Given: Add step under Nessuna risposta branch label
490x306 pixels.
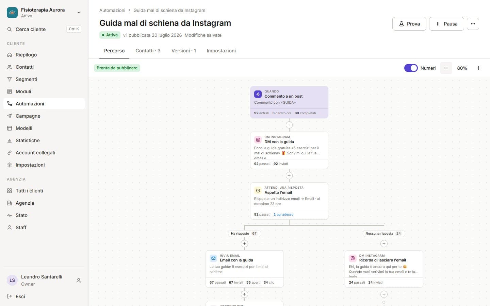Looking at the screenshot, I should [384, 243].
